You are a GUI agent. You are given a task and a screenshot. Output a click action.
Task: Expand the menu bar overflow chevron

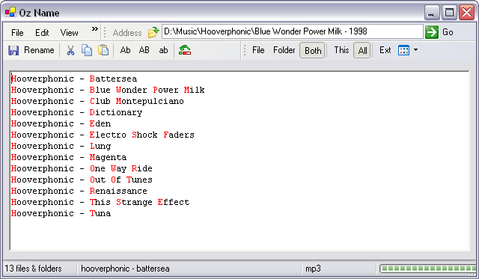click(x=95, y=28)
